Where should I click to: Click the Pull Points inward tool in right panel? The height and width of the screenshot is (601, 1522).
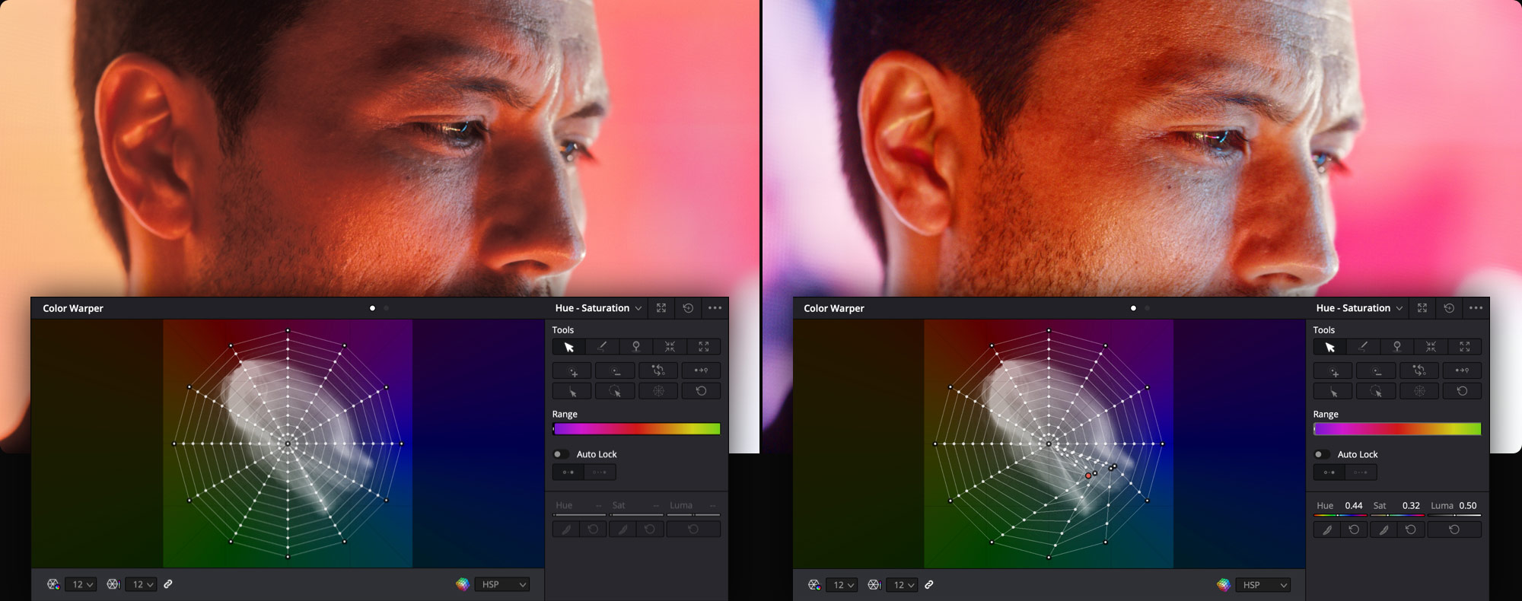pyautogui.click(x=1431, y=347)
